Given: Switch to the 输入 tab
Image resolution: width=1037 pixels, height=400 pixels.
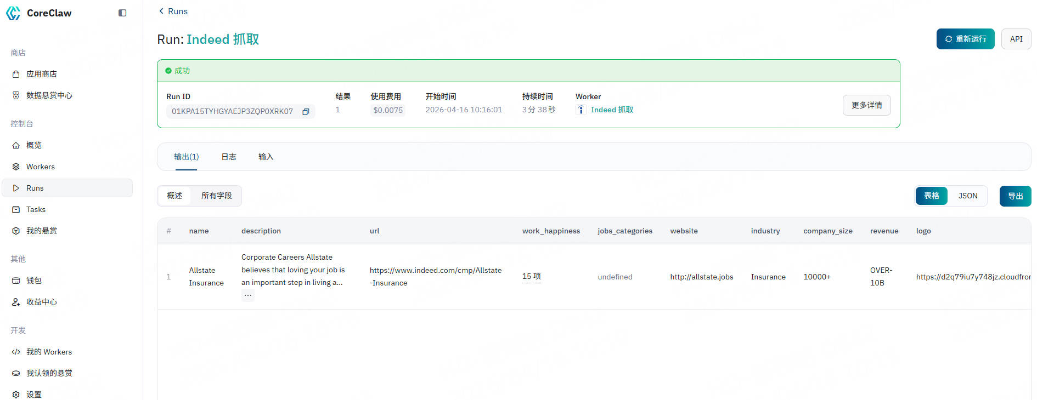Looking at the screenshot, I should point(266,157).
